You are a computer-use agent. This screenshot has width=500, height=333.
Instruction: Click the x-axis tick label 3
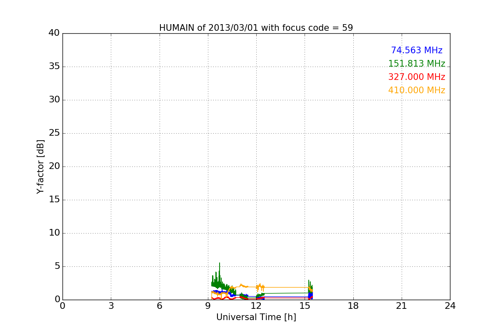[x=111, y=306]
